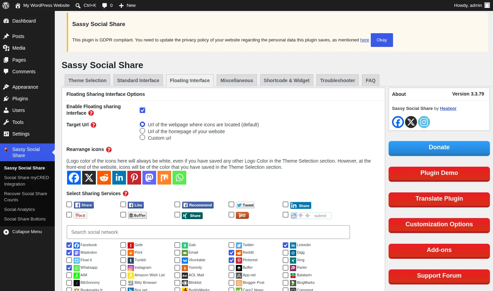Click the Support Forum button

pos(439,276)
